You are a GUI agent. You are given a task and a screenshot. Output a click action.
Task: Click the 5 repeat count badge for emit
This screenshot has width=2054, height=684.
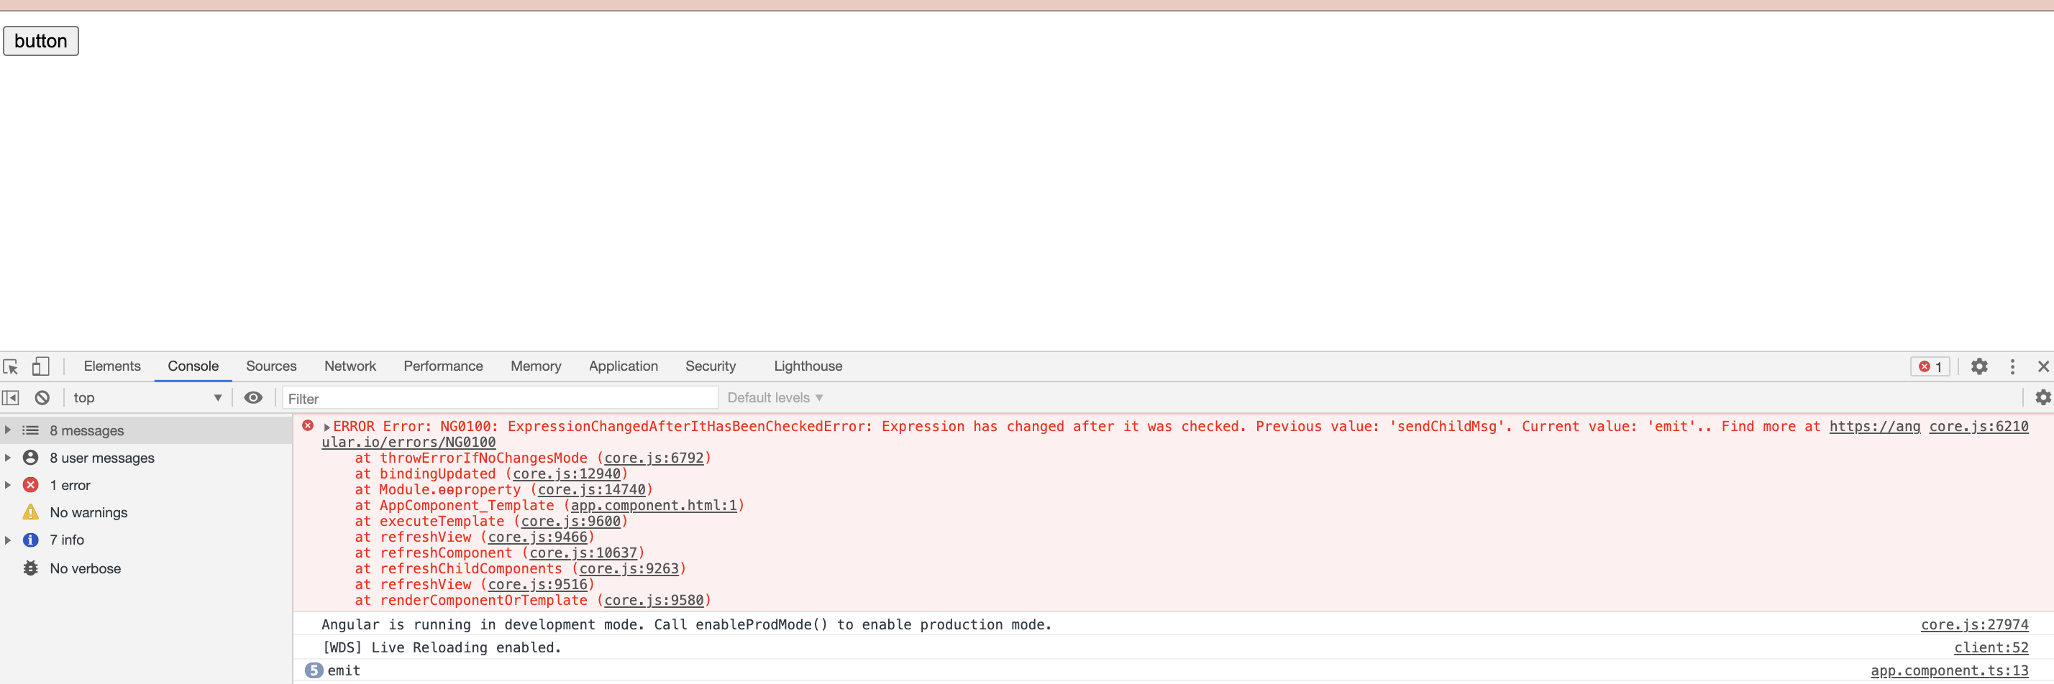point(314,670)
